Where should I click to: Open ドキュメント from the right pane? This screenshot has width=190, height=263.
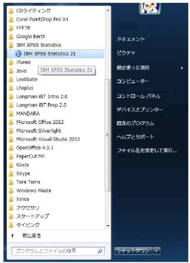131,39
